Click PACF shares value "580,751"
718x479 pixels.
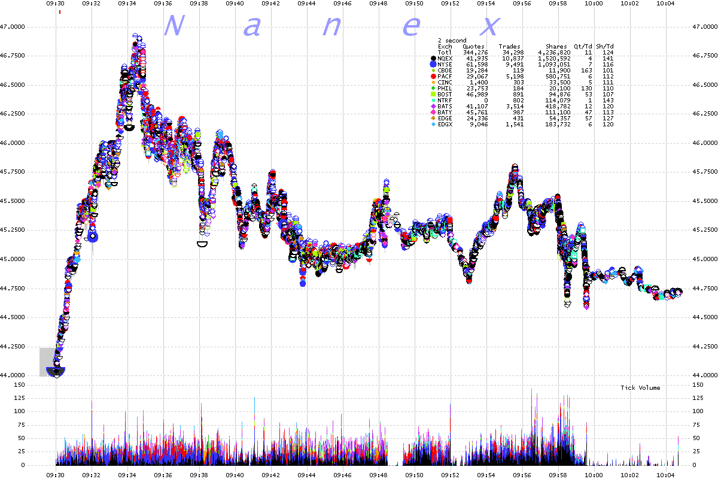pyautogui.click(x=558, y=76)
